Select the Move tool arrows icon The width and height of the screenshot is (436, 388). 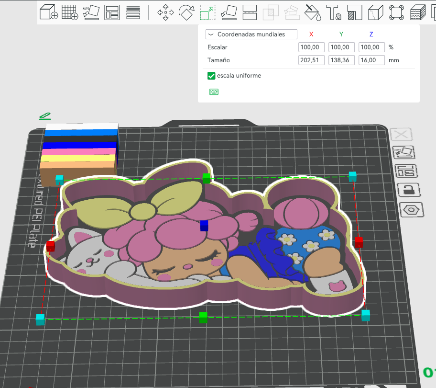[x=165, y=12]
